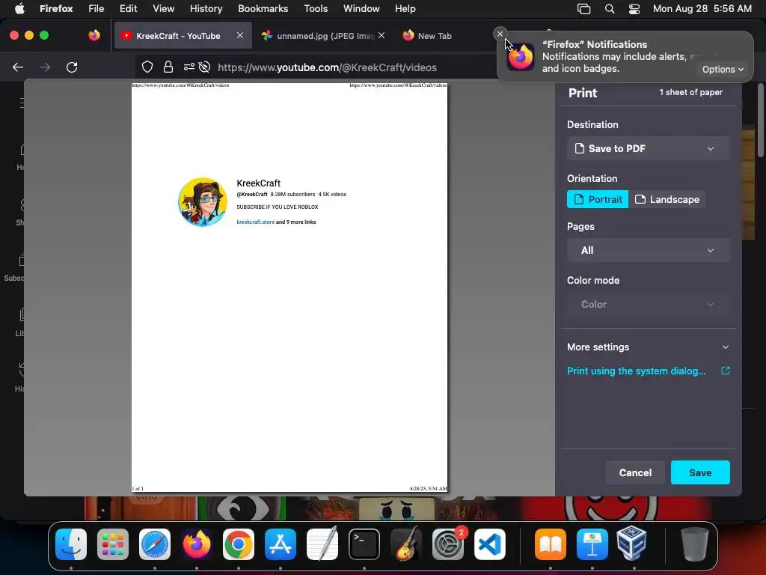766x575 pixels.
Task: Dismiss the Firefox notification banner
Action: (x=500, y=34)
